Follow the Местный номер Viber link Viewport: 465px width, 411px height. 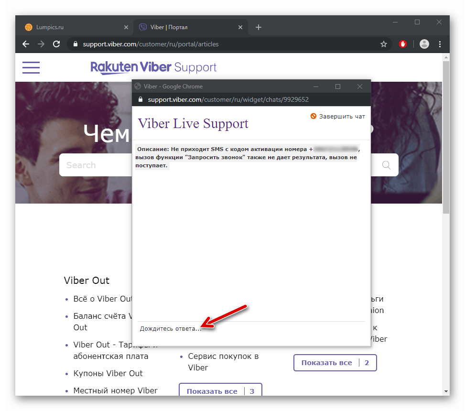pyautogui.click(x=115, y=390)
